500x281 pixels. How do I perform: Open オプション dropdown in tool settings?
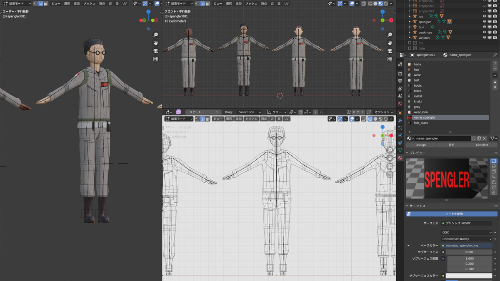click(383, 112)
